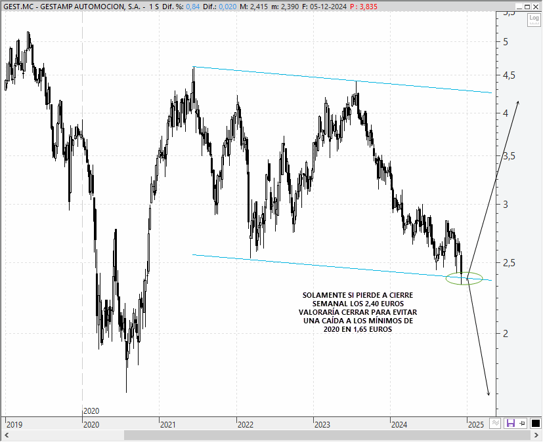Screen dimensions: 543x442
Task: Click the 4,5 price axis label
Action: click(x=509, y=75)
